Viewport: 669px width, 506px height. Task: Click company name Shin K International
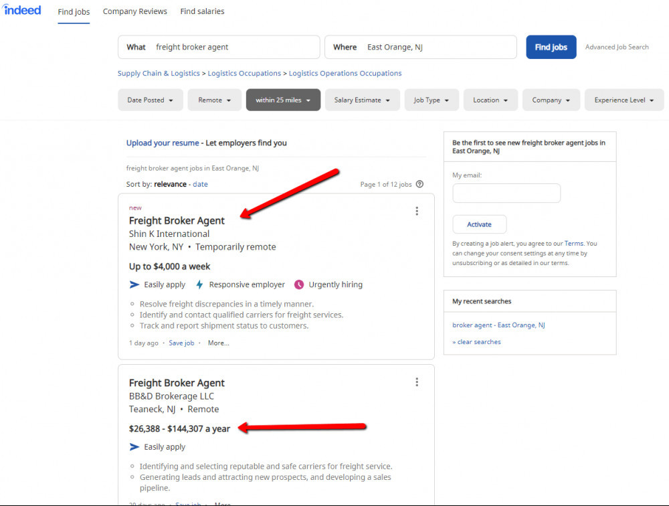pyautogui.click(x=169, y=234)
